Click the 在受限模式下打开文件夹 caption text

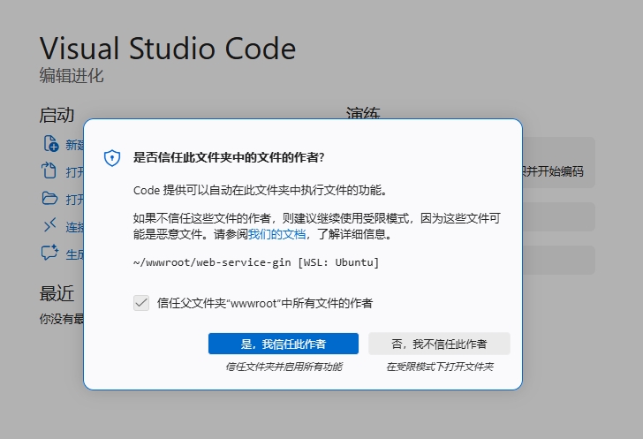click(440, 367)
